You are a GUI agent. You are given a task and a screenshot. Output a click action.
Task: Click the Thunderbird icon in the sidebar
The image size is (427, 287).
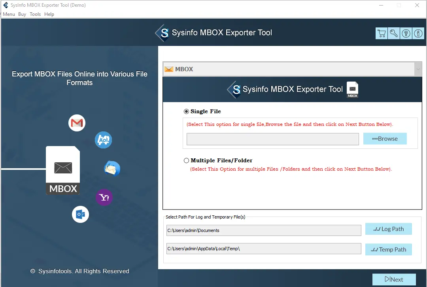pos(112,168)
